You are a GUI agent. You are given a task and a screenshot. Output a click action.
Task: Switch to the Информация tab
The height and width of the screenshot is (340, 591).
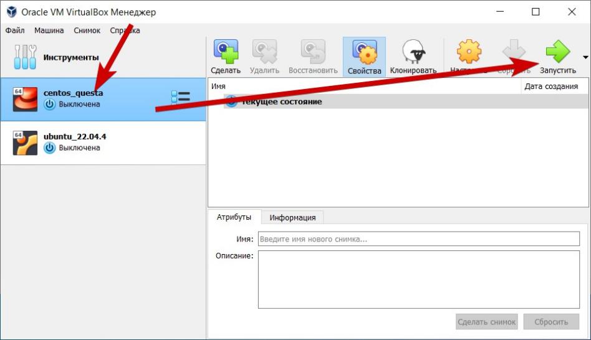(292, 217)
